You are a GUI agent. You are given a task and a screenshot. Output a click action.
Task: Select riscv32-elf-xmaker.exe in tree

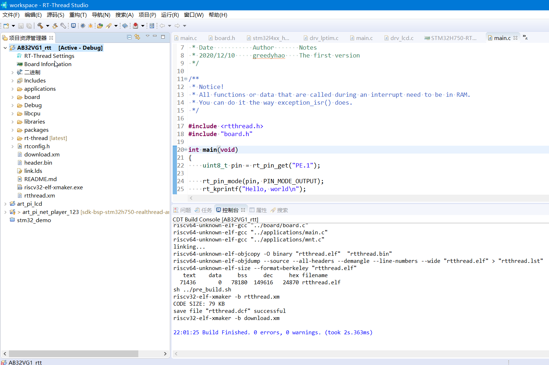click(x=50, y=187)
